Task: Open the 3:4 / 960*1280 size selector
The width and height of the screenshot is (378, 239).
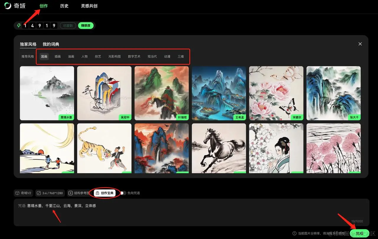Action: click(x=50, y=193)
